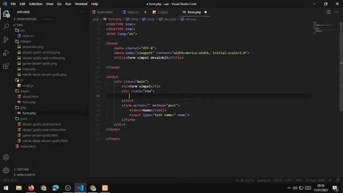Switch to the script.js editor tab
This screenshot has width=343, height=193.
162,12
